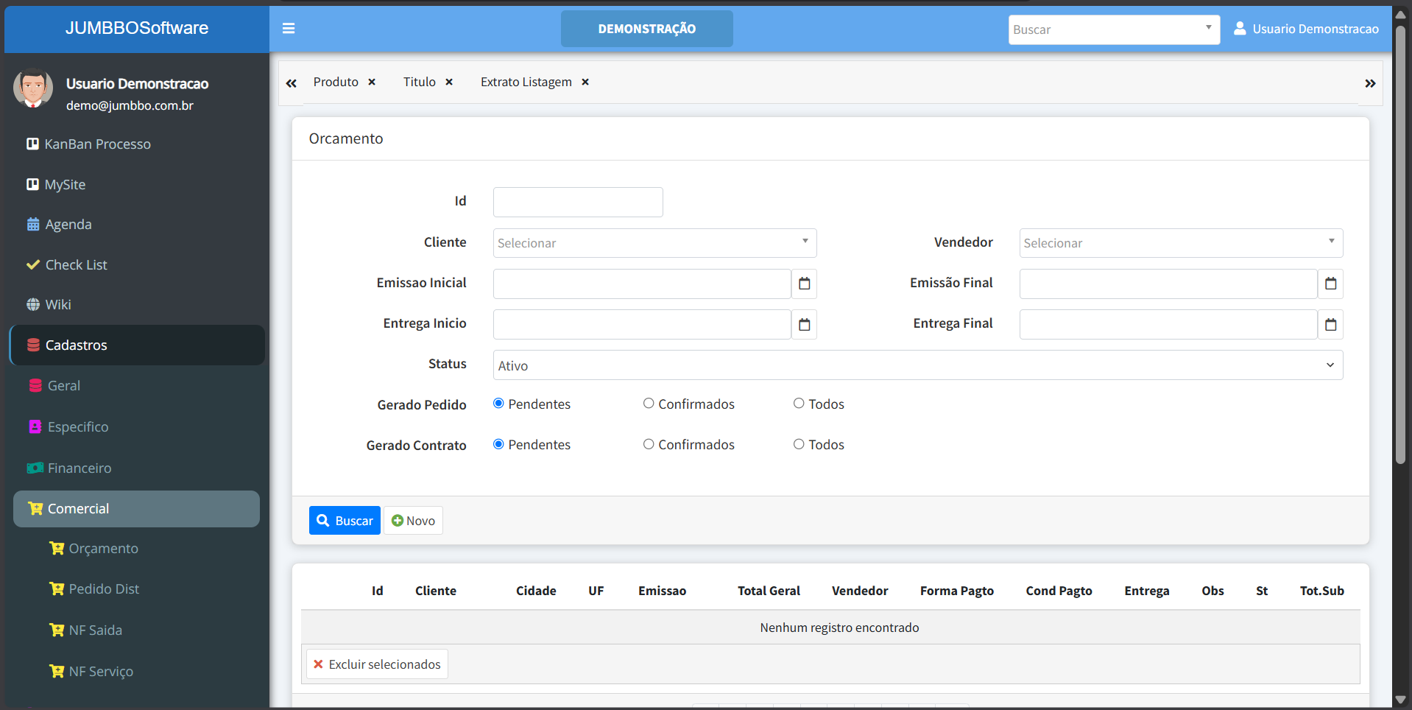The height and width of the screenshot is (710, 1412).
Task: Select Pendentes for Gerado Pedido
Action: [x=498, y=403]
